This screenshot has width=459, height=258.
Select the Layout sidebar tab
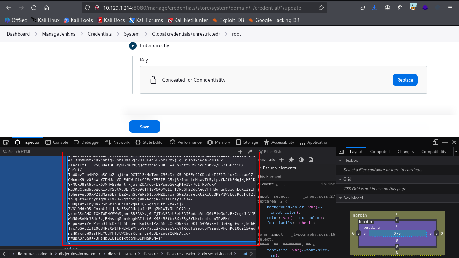tap(356, 152)
